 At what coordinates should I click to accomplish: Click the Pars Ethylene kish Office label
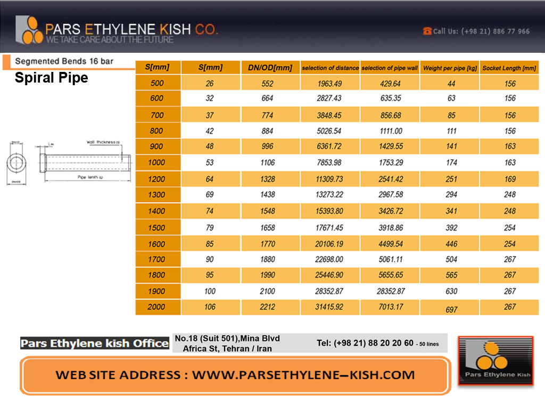coord(95,343)
